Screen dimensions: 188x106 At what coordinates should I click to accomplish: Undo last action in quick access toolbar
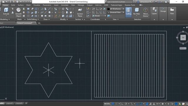click(x=21, y=2)
